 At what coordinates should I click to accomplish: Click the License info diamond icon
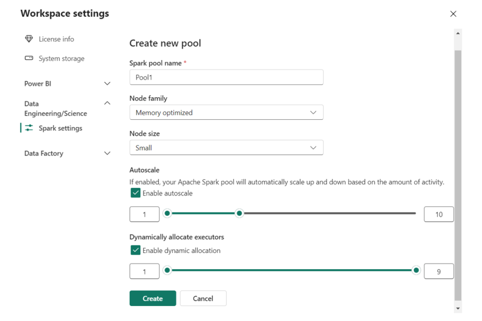tap(29, 39)
